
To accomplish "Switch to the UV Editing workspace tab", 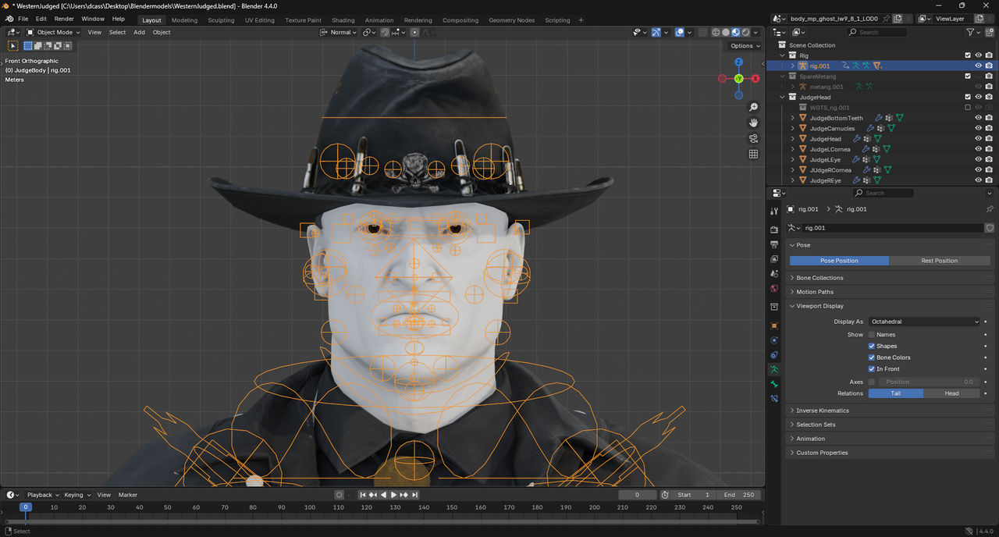I will tap(260, 20).
